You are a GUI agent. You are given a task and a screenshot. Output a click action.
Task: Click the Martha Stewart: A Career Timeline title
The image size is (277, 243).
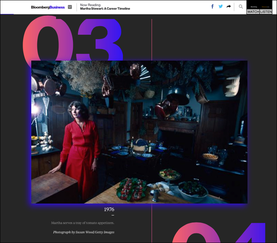click(105, 9)
